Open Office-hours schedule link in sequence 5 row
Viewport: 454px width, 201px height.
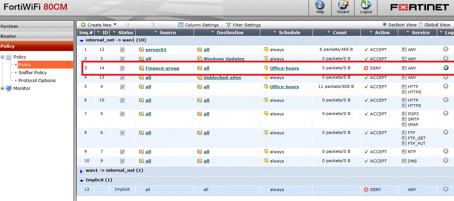pos(284,87)
